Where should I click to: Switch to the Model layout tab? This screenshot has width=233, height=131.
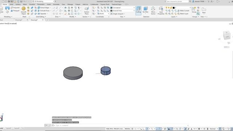[1, 128]
